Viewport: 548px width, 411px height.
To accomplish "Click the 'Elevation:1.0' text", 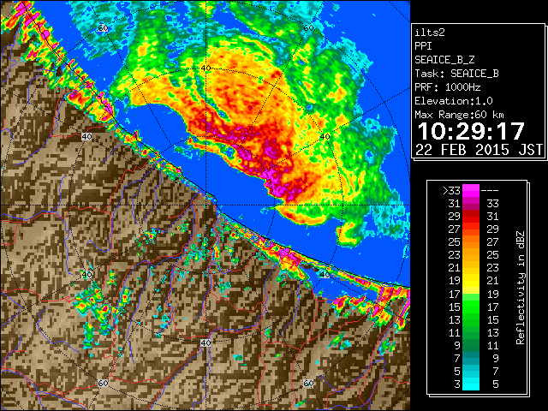I will pyautogui.click(x=454, y=101).
